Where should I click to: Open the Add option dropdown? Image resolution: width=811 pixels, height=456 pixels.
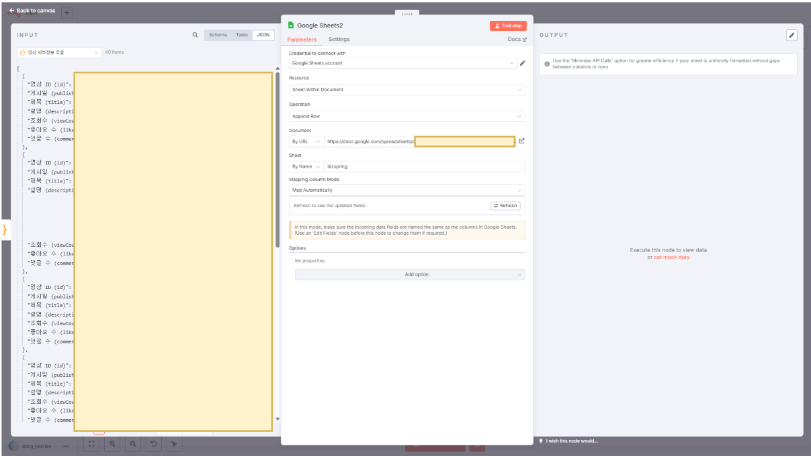point(410,274)
